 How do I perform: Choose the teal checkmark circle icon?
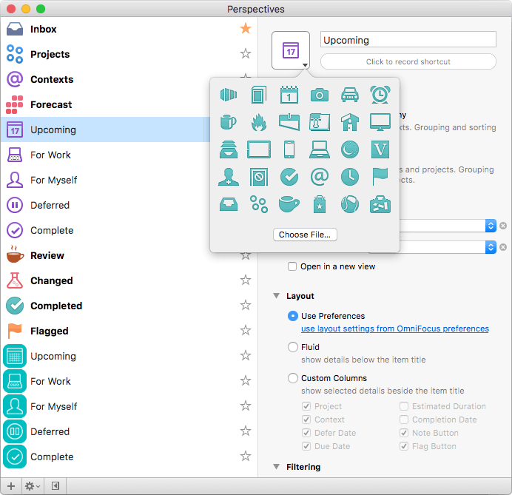tap(289, 177)
